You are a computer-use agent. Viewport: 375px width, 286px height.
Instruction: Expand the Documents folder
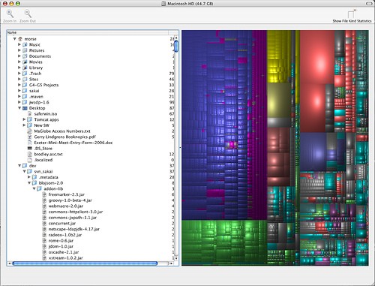(19, 56)
